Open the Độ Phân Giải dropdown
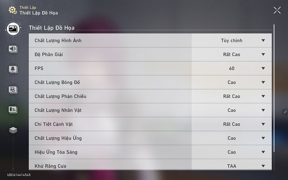The width and height of the screenshot is (288, 180). (x=263, y=54)
